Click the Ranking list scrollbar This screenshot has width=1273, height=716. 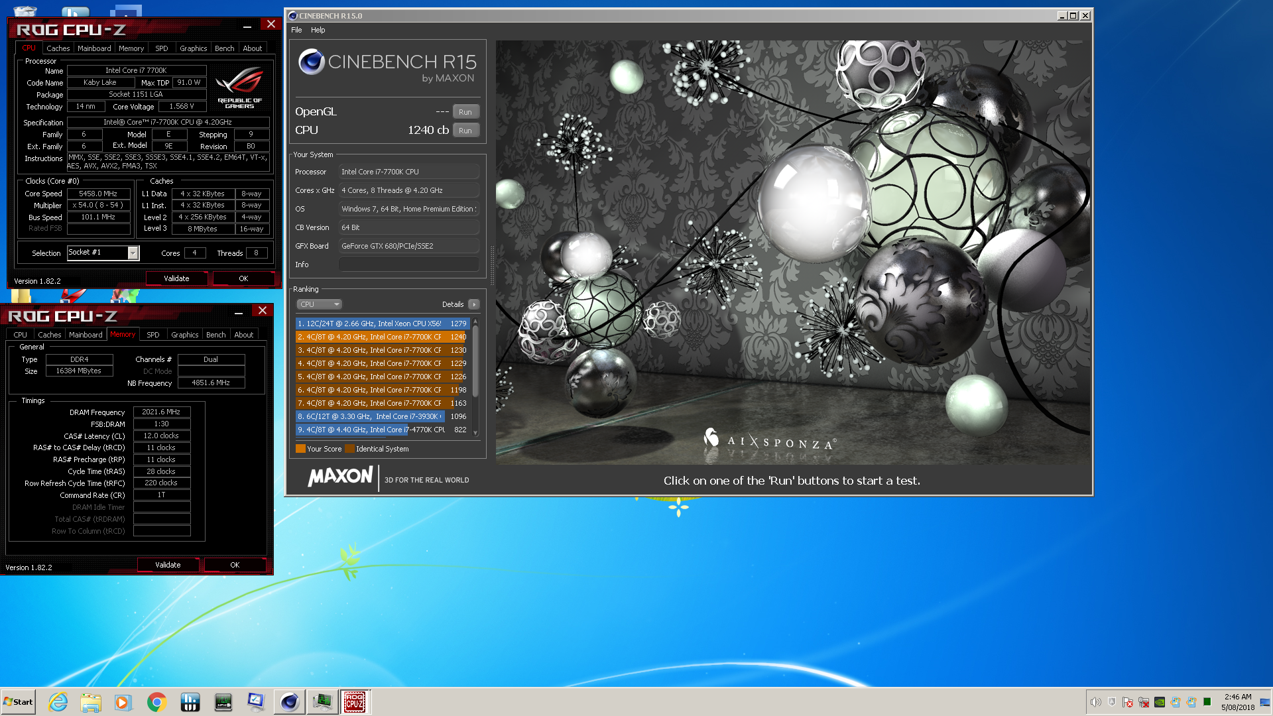(475, 377)
